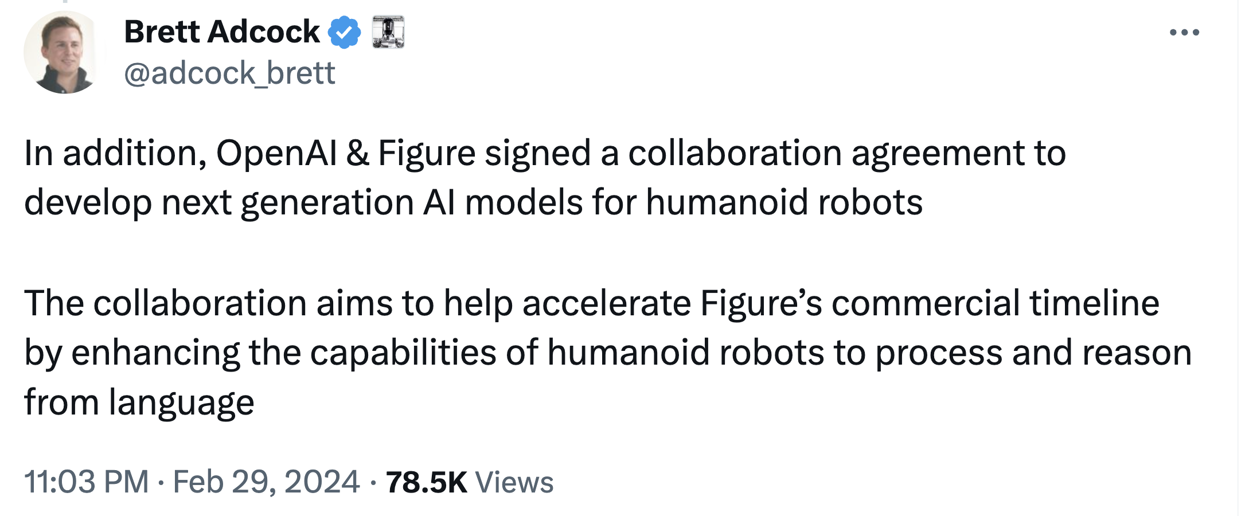The image size is (1249, 516).
Task: Click the final line from language
Action: (x=139, y=402)
